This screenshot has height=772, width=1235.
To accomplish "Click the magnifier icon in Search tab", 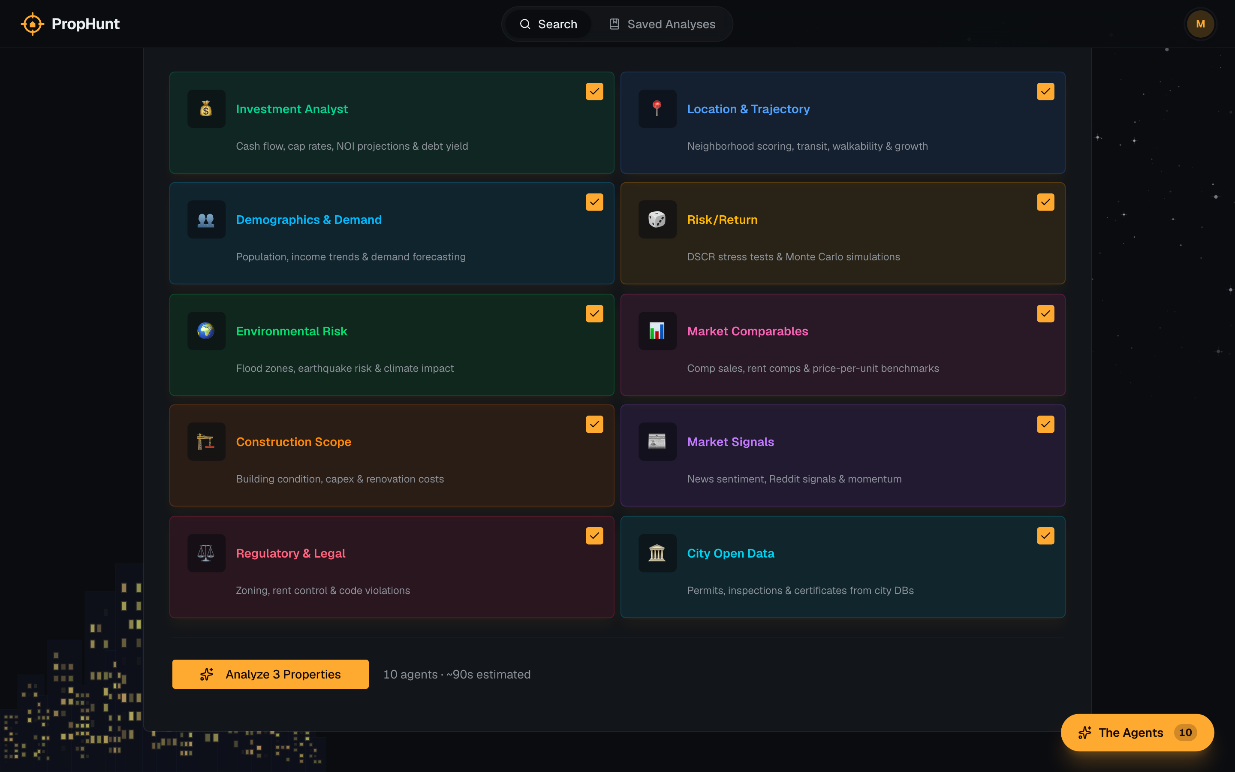I will tap(525, 24).
